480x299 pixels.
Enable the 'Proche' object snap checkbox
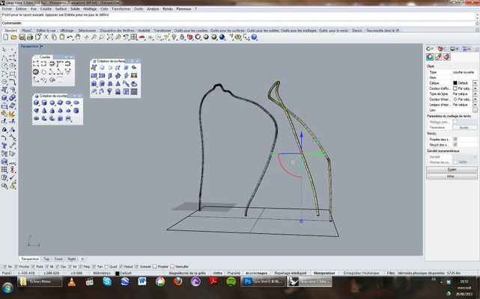(x=16, y=265)
